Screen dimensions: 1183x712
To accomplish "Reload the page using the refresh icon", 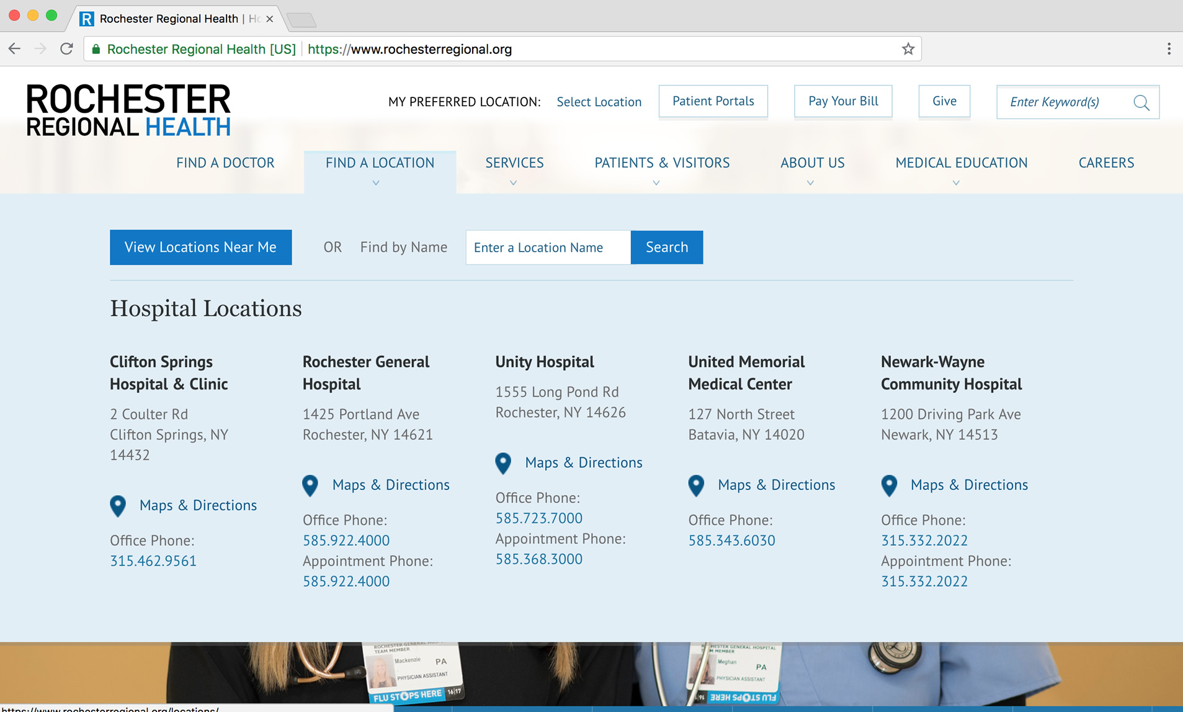I will click(x=66, y=49).
